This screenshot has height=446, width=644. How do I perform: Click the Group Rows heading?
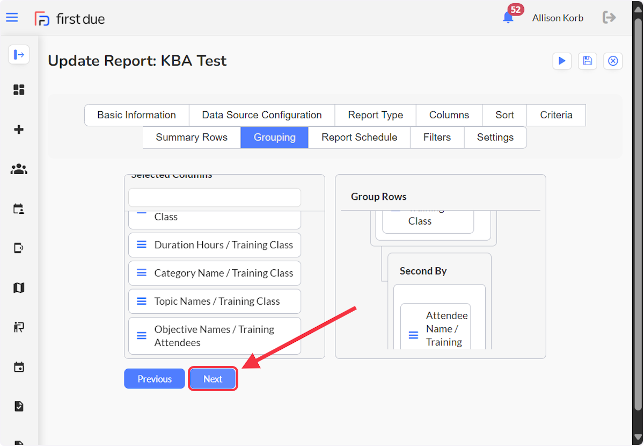click(379, 197)
